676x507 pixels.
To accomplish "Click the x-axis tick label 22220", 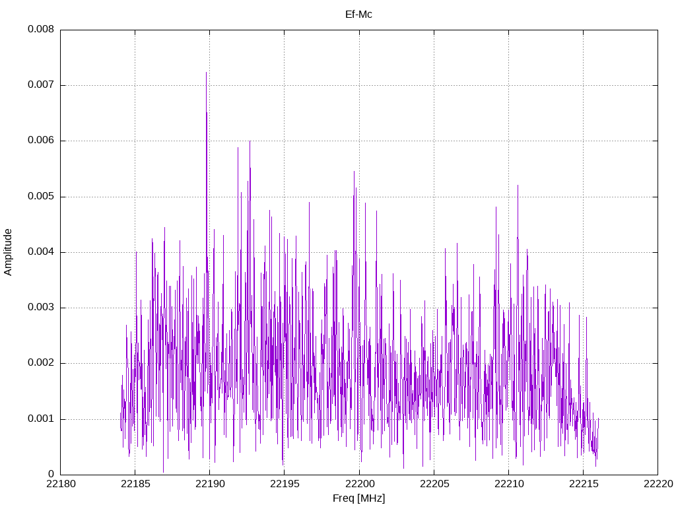I will 658,484.
